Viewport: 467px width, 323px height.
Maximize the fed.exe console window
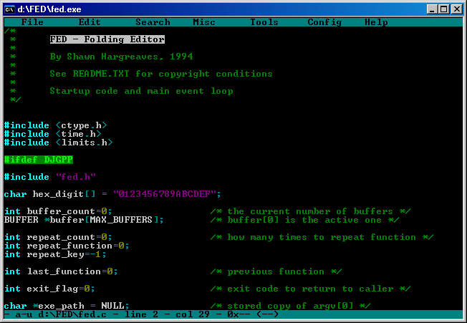pos(444,9)
